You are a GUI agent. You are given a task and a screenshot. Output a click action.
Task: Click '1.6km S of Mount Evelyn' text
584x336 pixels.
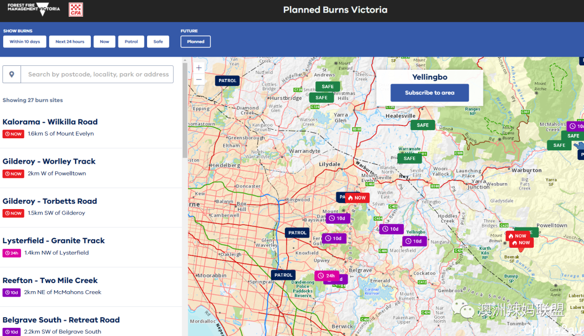point(61,133)
